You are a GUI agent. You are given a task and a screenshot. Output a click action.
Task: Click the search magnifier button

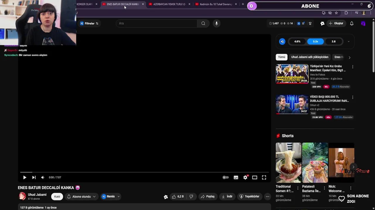pyautogui.click(x=203, y=23)
